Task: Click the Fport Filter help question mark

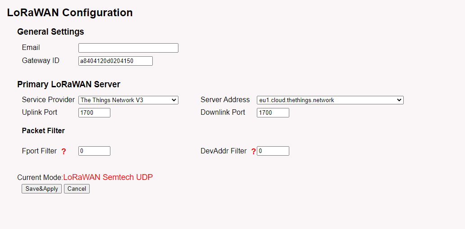Action: coord(64,151)
